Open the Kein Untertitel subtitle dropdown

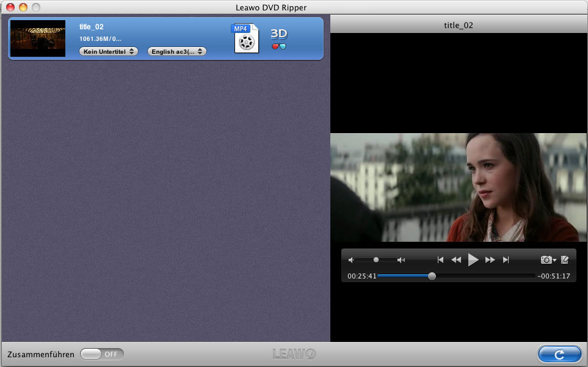[x=108, y=51]
